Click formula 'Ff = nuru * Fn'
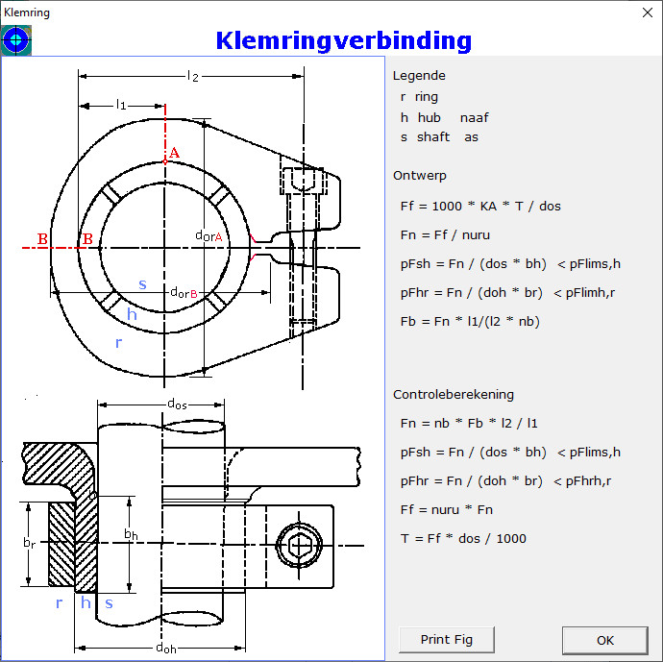 tap(447, 510)
